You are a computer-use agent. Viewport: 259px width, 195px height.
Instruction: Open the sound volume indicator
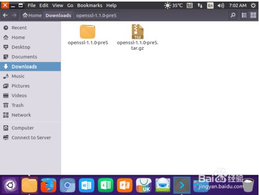[221, 6]
